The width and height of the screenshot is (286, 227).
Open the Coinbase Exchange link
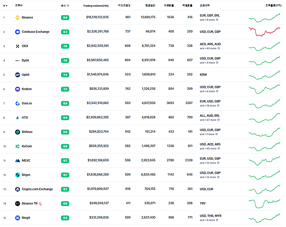(36, 32)
